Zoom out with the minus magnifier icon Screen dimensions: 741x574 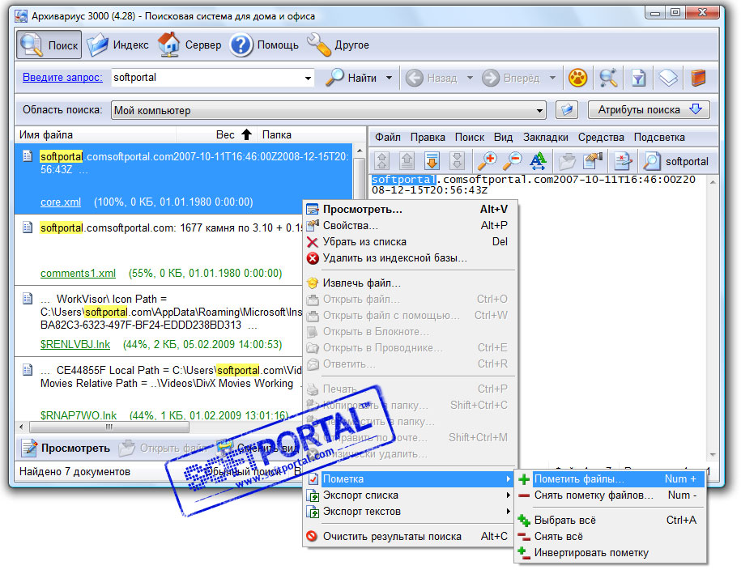512,161
